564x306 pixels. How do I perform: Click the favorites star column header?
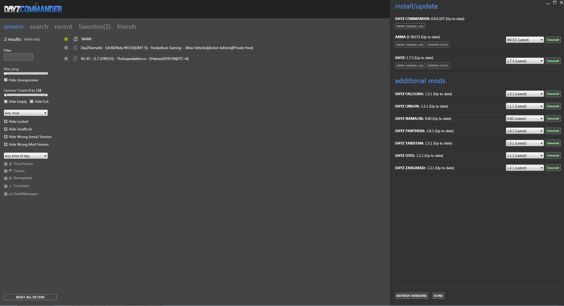tap(66, 39)
